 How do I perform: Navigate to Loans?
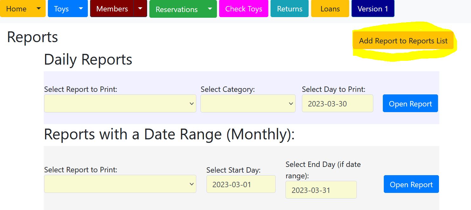pyautogui.click(x=330, y=9)
